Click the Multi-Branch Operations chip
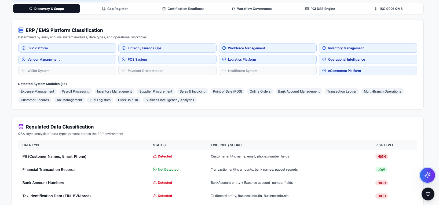Image resolution: width=439 pixels, height=205 pixels. [382, 91]
